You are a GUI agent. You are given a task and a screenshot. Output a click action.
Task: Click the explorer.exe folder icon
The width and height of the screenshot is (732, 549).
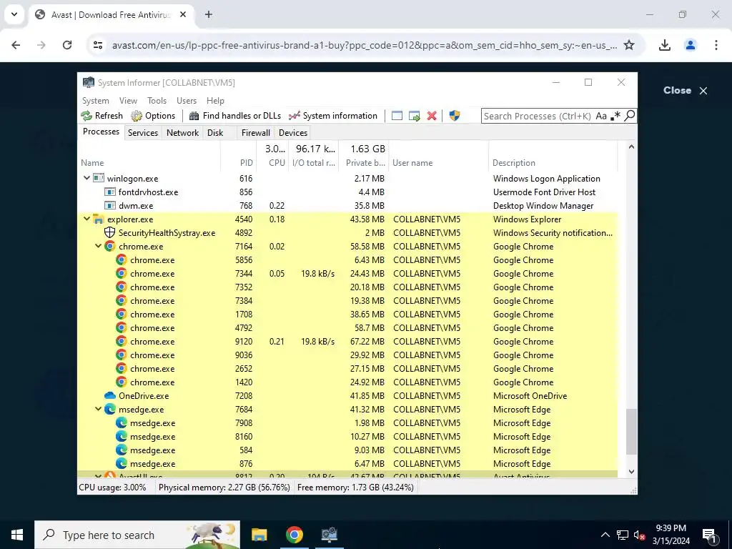click(98, 219)
